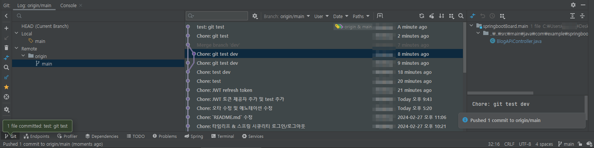Select the 'Chore: `README.md` 수정' commit
This screenshot has height=148, width=594.
point(324,117)
